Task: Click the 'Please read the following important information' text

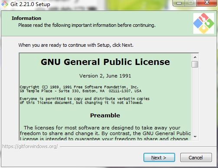Action: pos(87,25)
